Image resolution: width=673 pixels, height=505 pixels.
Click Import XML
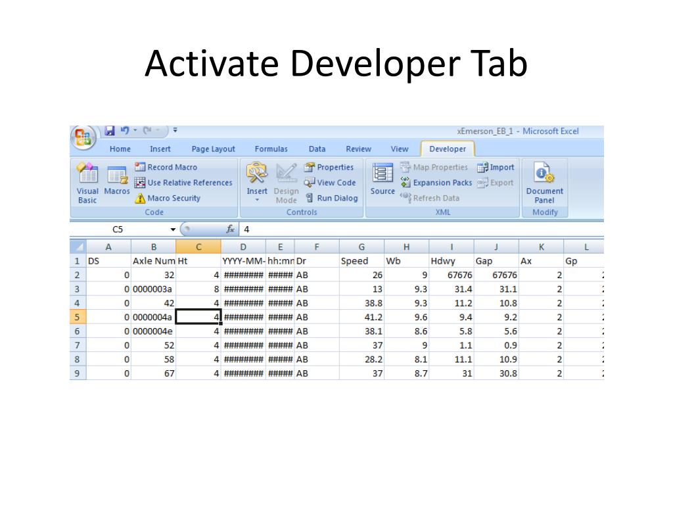pyautogui.click(x=496, y=167)
